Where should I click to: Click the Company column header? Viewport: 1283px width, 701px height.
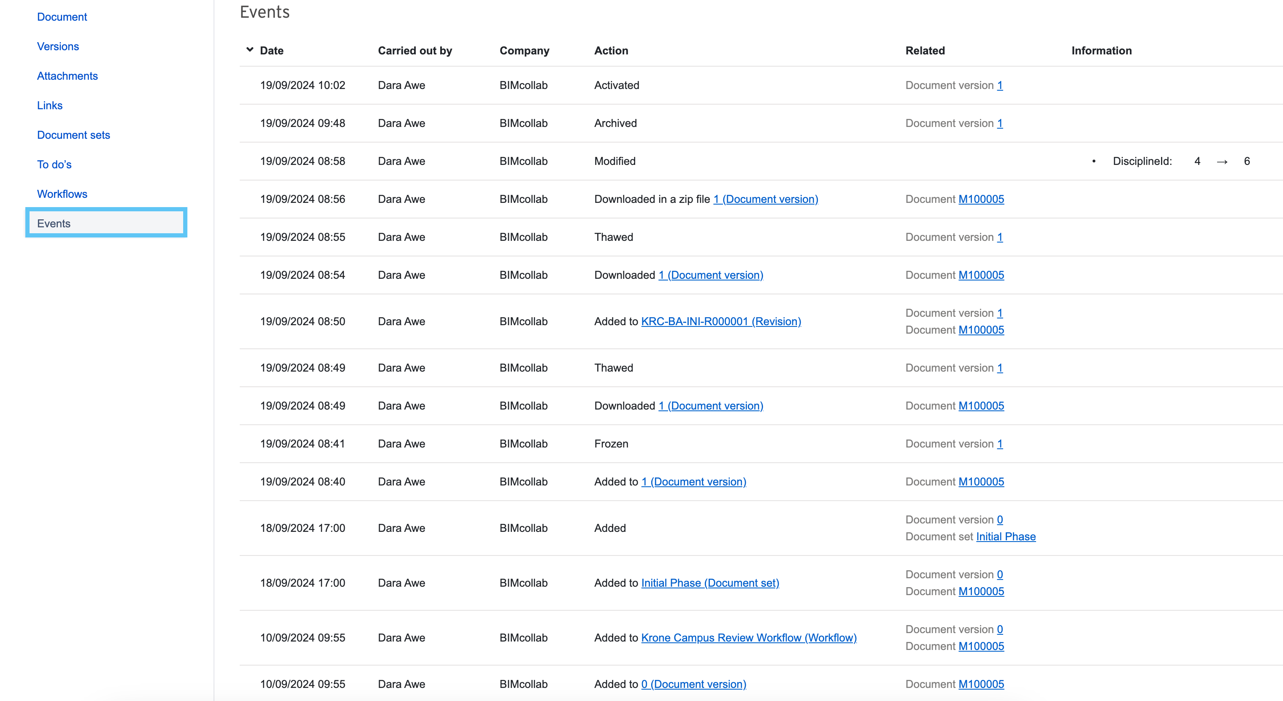tap(525, 50)
